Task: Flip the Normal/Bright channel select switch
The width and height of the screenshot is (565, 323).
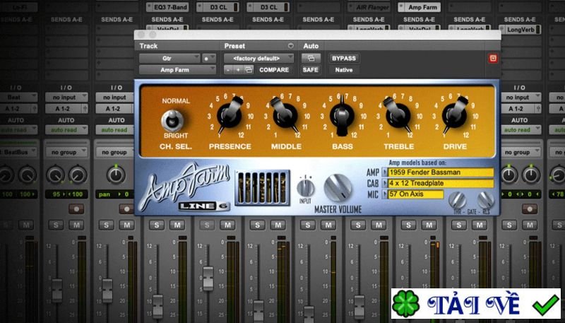Action: pos(170,119)
